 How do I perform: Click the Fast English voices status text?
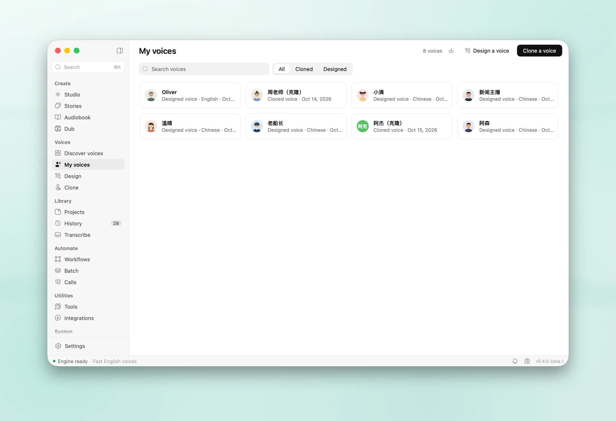coord(115,361)
